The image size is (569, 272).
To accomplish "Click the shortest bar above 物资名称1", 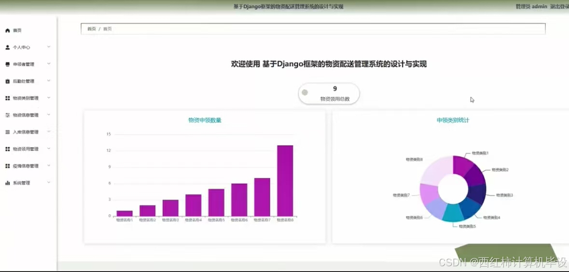I will (x=125, y=213).
